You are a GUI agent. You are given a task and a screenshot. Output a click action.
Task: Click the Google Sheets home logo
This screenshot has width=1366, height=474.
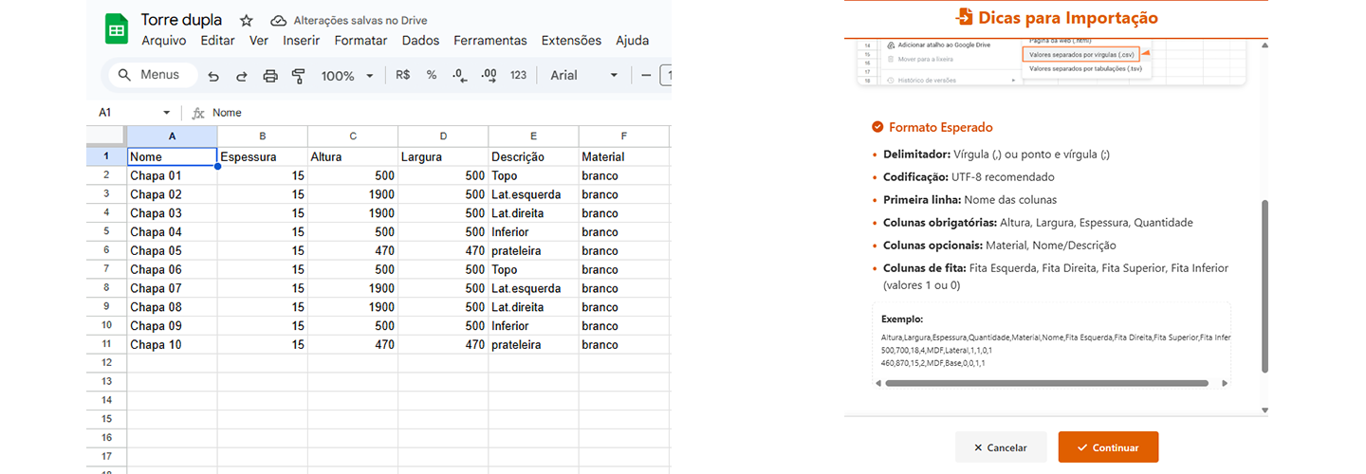pyautogui.click(x=117, y=29)
